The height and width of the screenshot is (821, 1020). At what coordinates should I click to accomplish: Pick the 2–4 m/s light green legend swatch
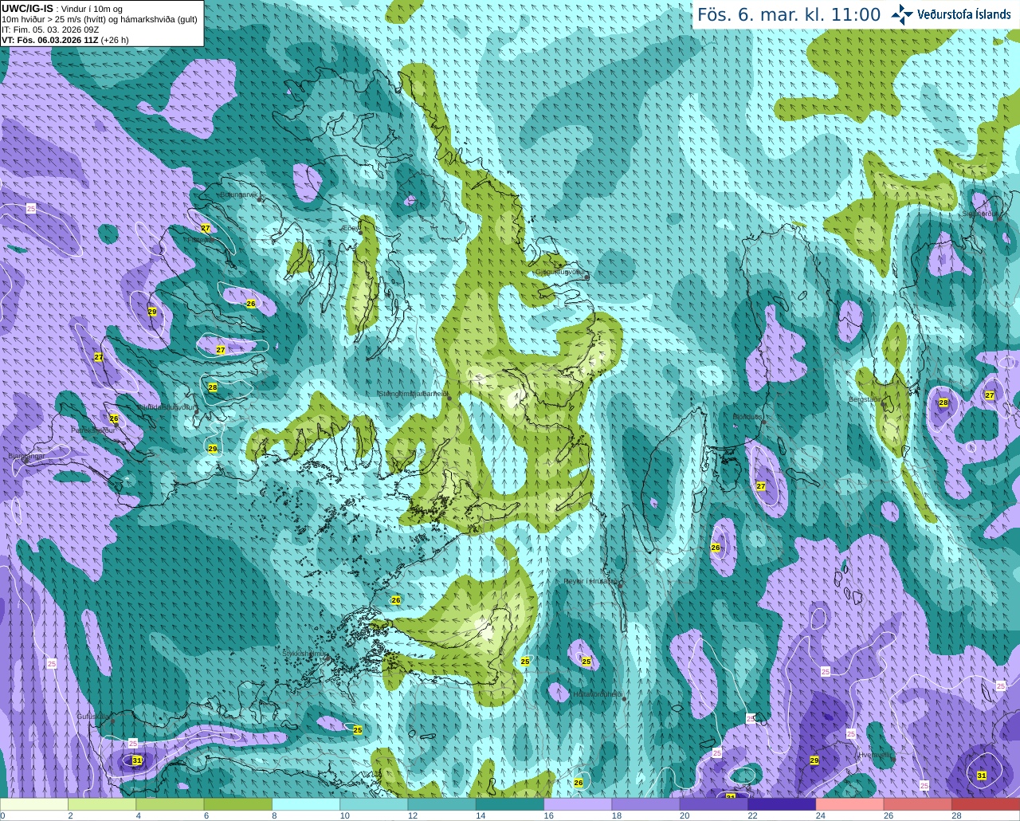click(102, 804)
